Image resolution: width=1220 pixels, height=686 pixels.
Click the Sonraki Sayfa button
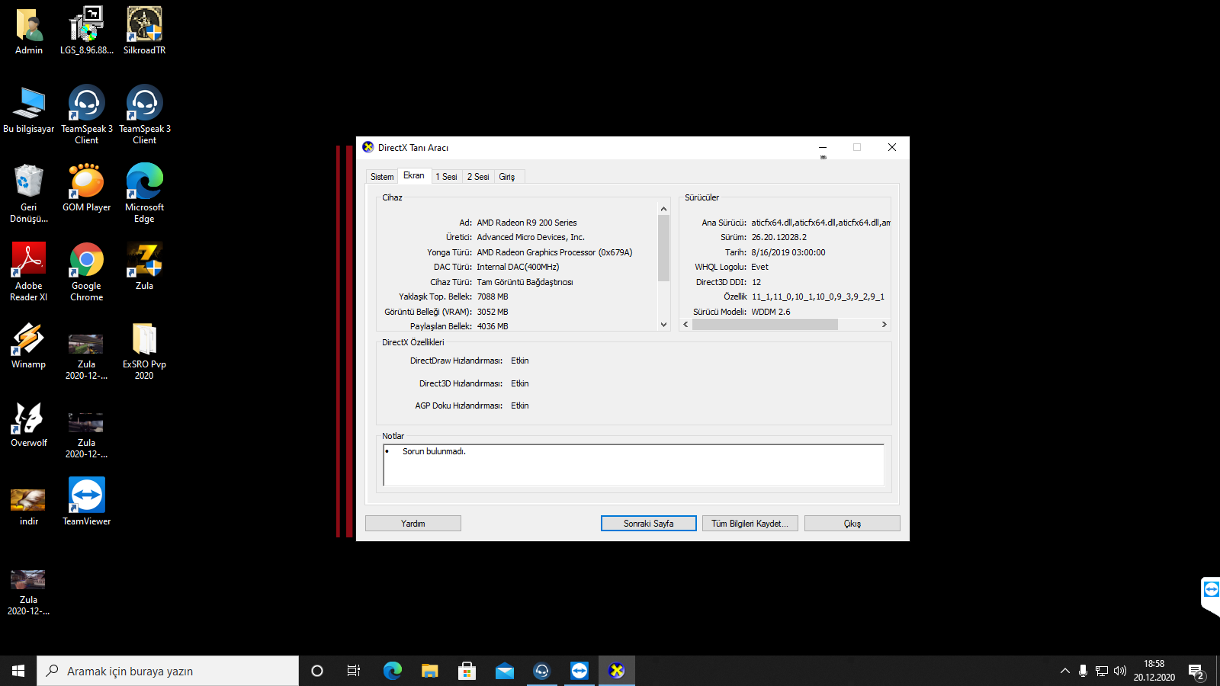pos(649,524)
